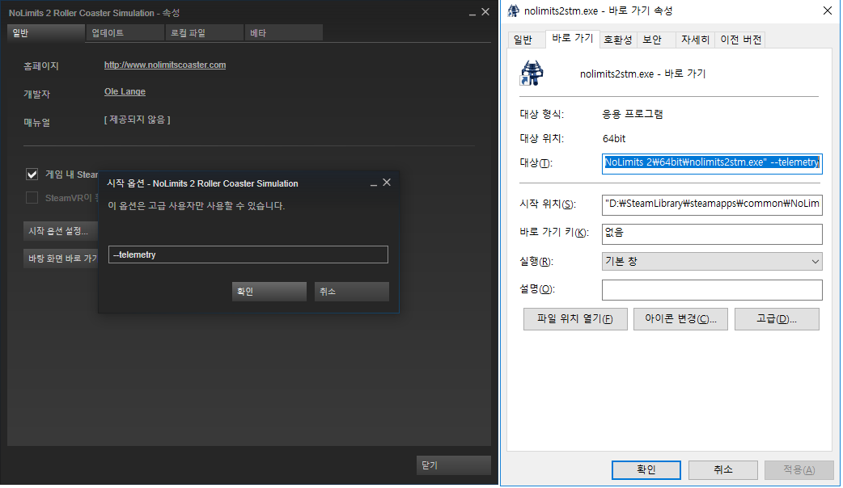
Task: Click the 바로 가기 키 field showing 없음
Action: click(x=712, y=233)
